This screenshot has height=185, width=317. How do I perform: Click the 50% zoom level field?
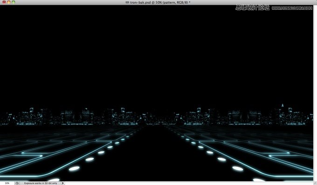(x=7, y=183)
